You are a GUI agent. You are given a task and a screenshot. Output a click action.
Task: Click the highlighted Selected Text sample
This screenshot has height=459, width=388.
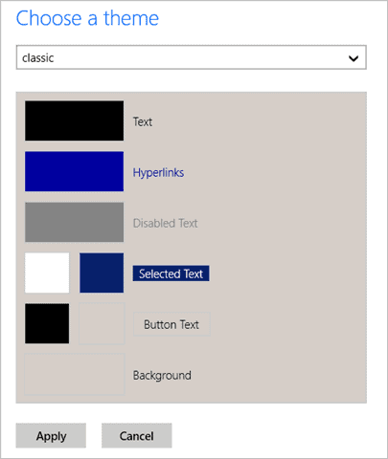[x=171, y=273]
